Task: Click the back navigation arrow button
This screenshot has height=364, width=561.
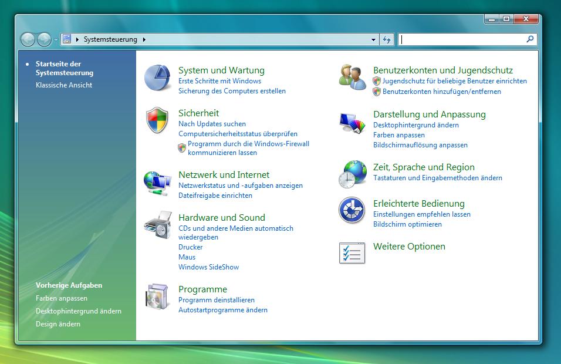Action: [28, 39]
